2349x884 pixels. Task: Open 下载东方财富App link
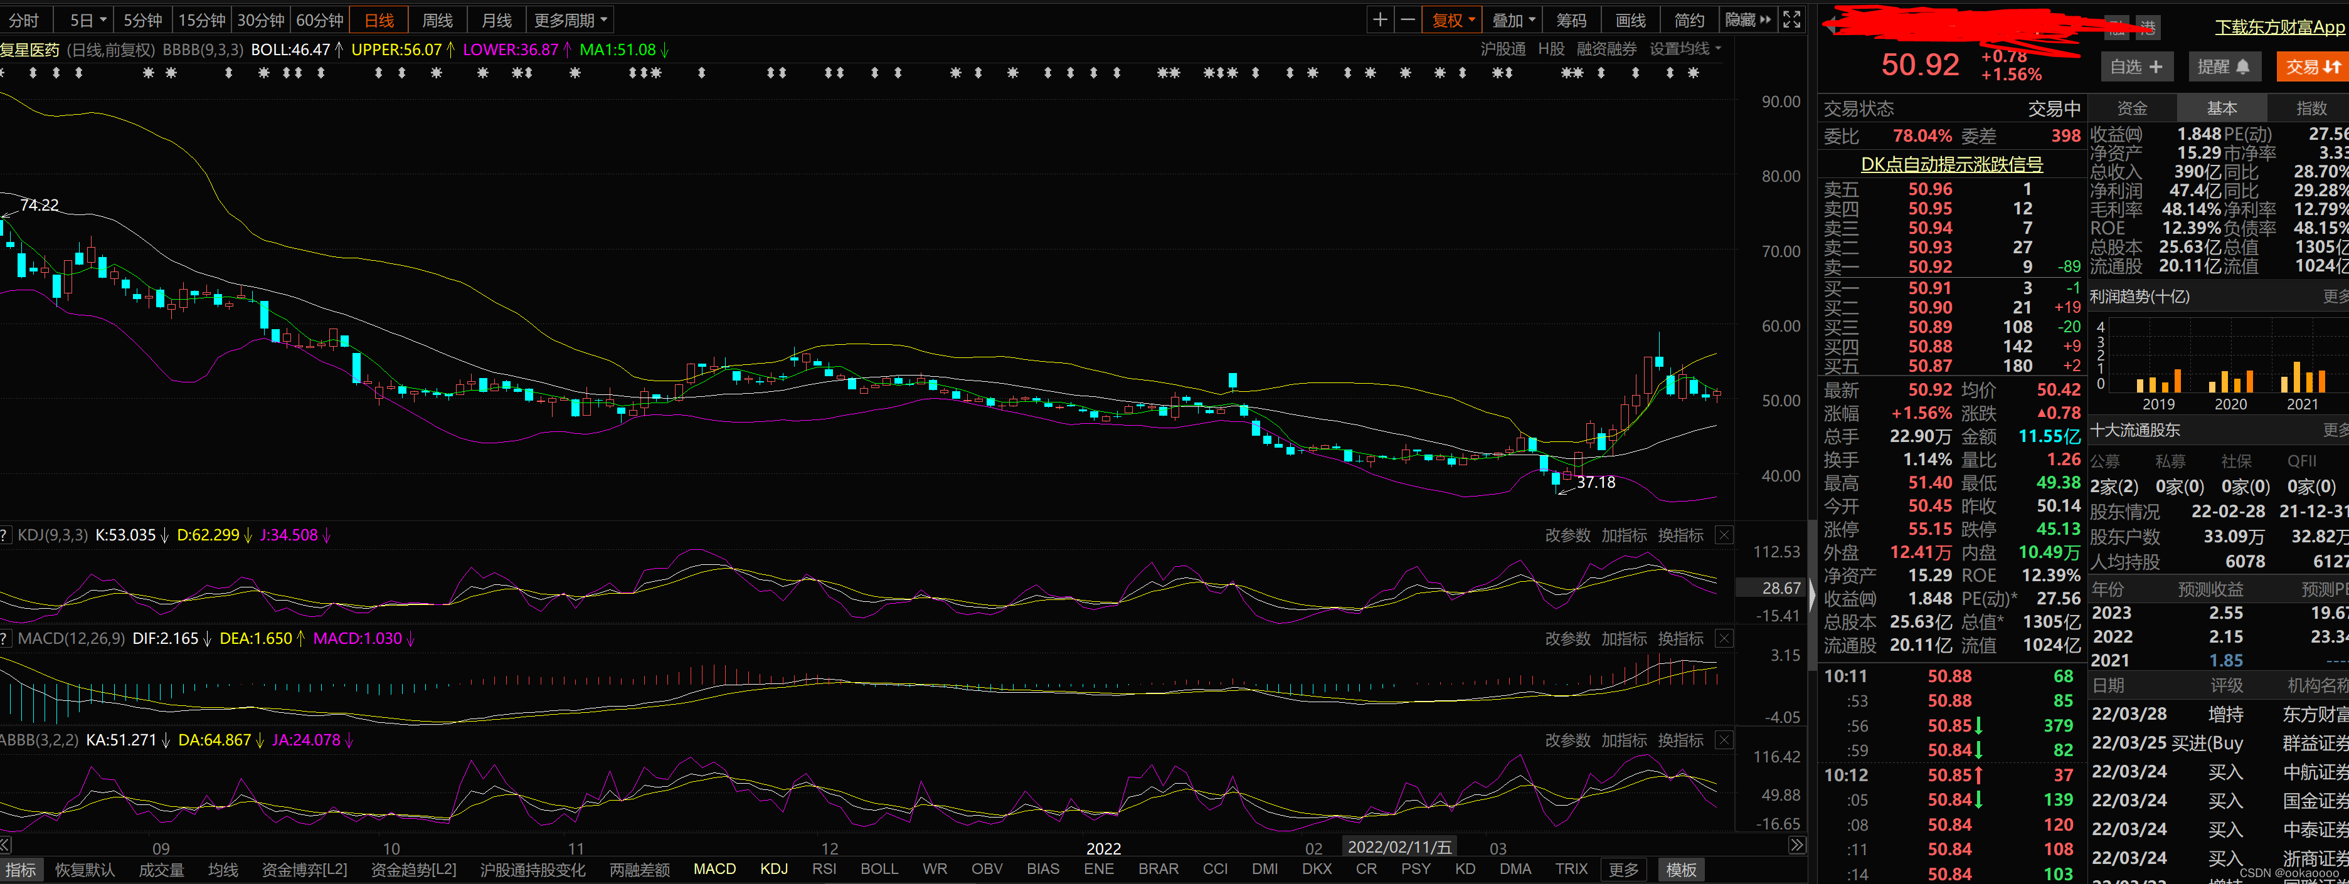pos(2279,26)
